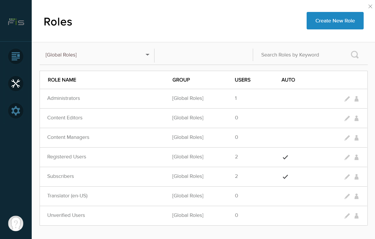Screen dimensions: 375x239
Task: Select the Subscribers role name
Action: tap(61, 176)
